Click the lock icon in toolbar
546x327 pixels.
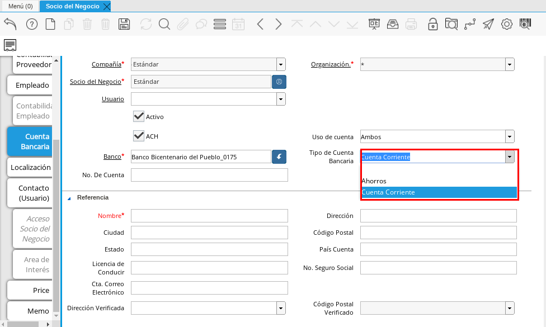[x=432, y=24]
